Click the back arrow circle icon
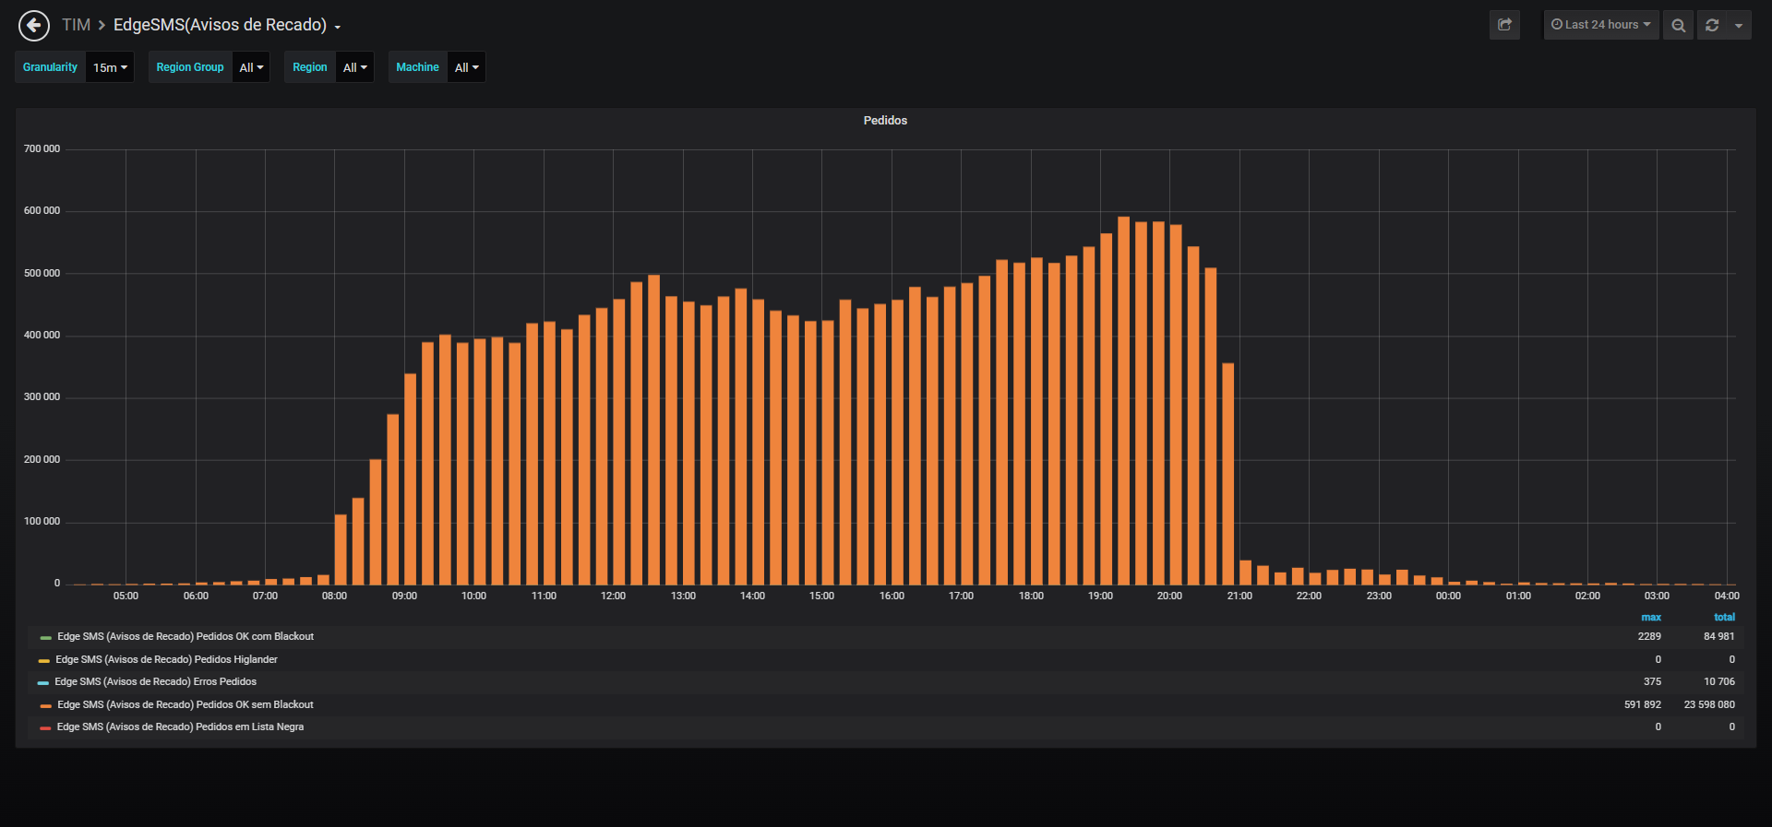Viewport: 1772px width, 827px height. coord(34,25)
